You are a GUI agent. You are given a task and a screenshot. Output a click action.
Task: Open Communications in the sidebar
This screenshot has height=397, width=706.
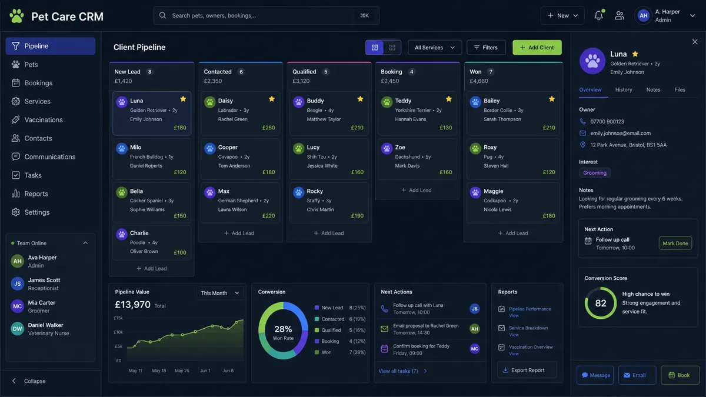[51, 157]
